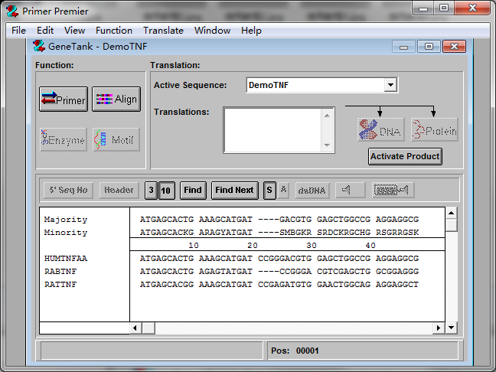Click the Find Next button
This screenshot has height=372, width=496.
pos(234,190)
